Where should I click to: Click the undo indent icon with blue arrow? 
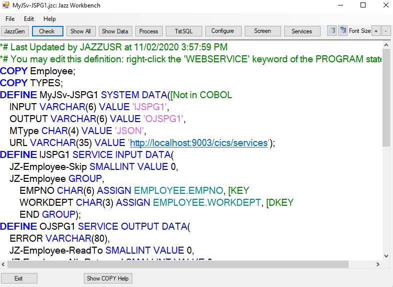[x=343, y=31]
